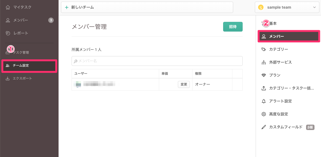Switch to the メンバー settings tab
Image resolution: width=321 pixels, height=157 pixels.
289,36
